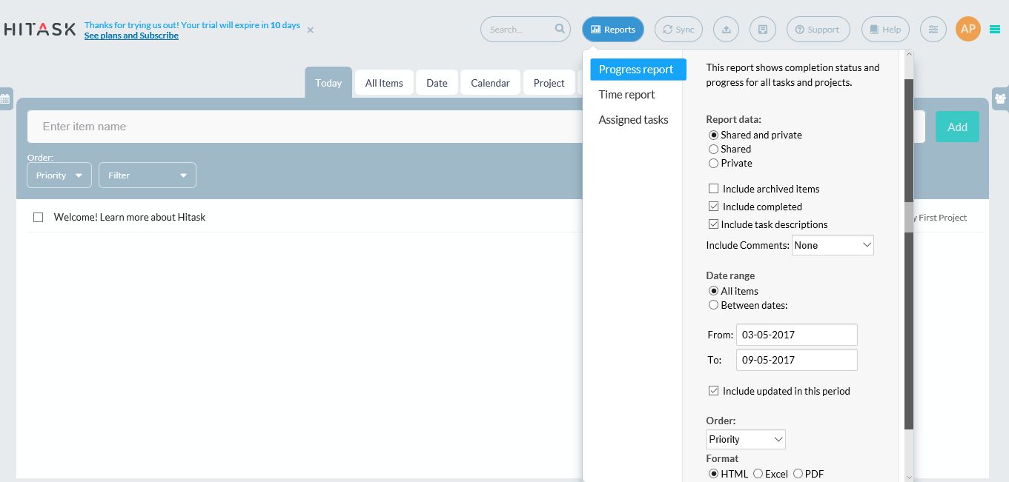Click the To date field
The image size is (1009, 482).
(x=797, y=360)
